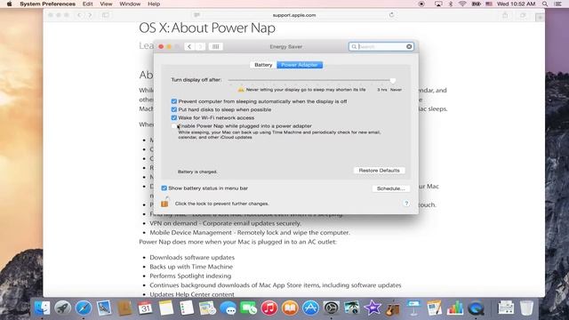Open Launchpad rocket in Dock
569x320 pixels.
[x=63, y=308]
